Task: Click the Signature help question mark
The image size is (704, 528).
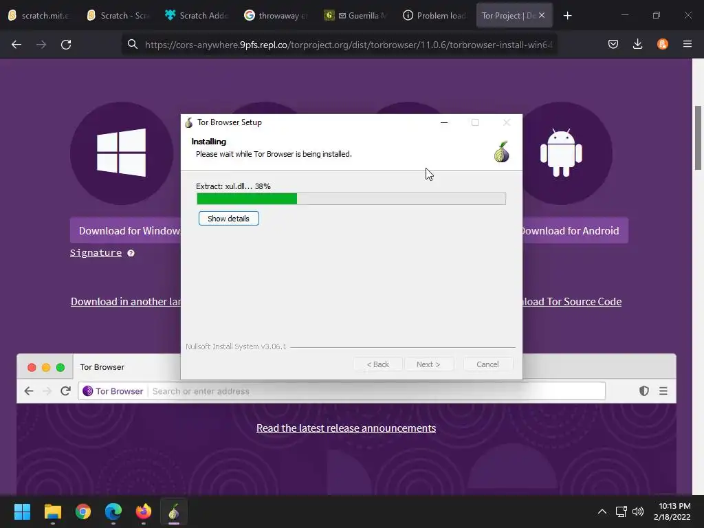Action: [131, 253]
